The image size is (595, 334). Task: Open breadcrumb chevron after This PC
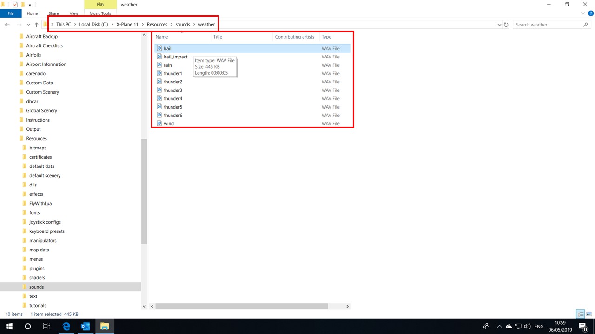(75, 25)
